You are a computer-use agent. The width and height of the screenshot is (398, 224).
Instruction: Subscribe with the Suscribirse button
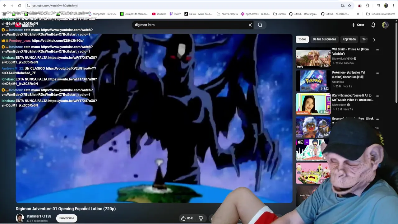point(67,218)
